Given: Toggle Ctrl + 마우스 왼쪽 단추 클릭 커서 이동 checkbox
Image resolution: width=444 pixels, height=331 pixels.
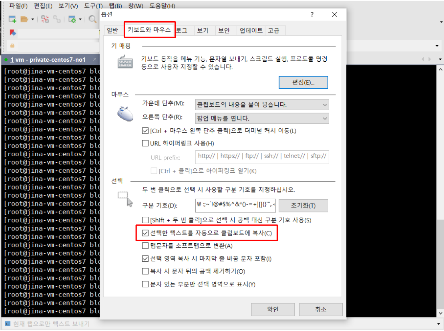Looking at the screenshot, I should point(145,131).
